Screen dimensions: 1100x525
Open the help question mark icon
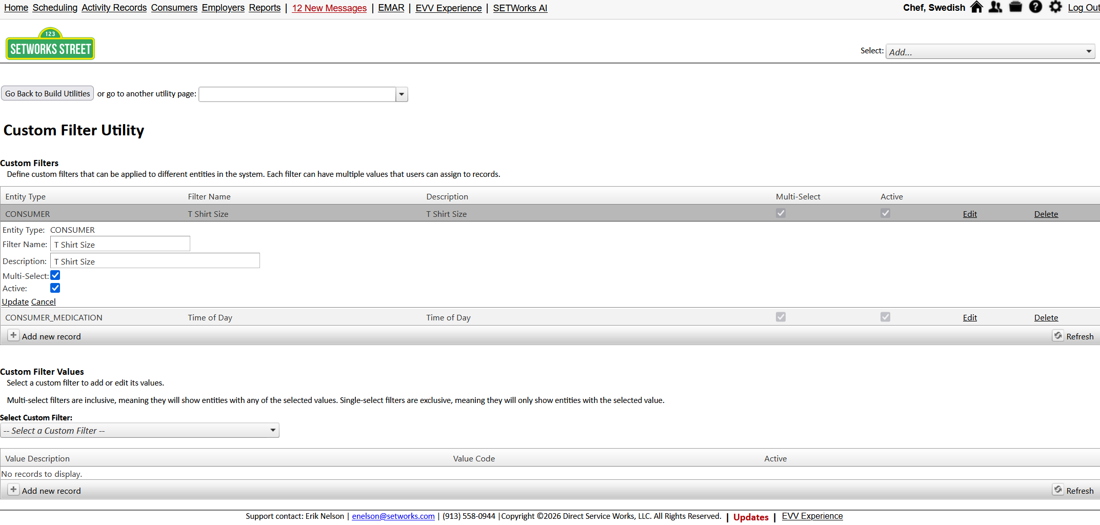click(1035, 7)
